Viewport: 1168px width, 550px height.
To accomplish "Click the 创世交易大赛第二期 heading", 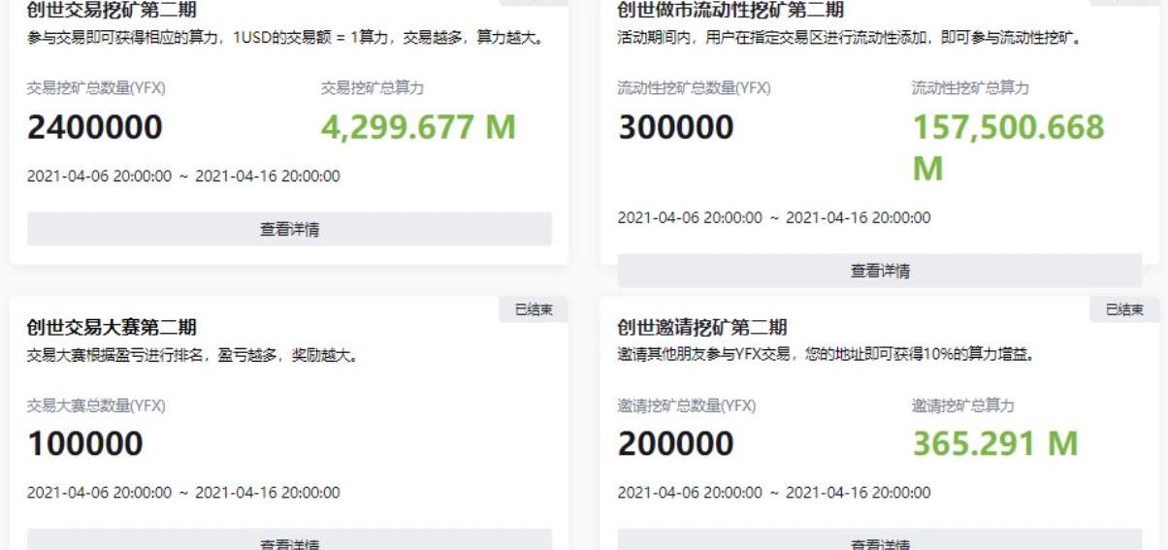I will pyautogui.click(x=111, y=328).
